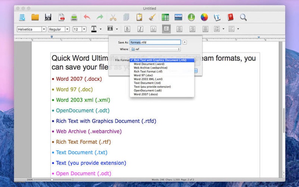
Task: Choose Rich Text Format (.rtf) option
Action: tap(162, 71)
